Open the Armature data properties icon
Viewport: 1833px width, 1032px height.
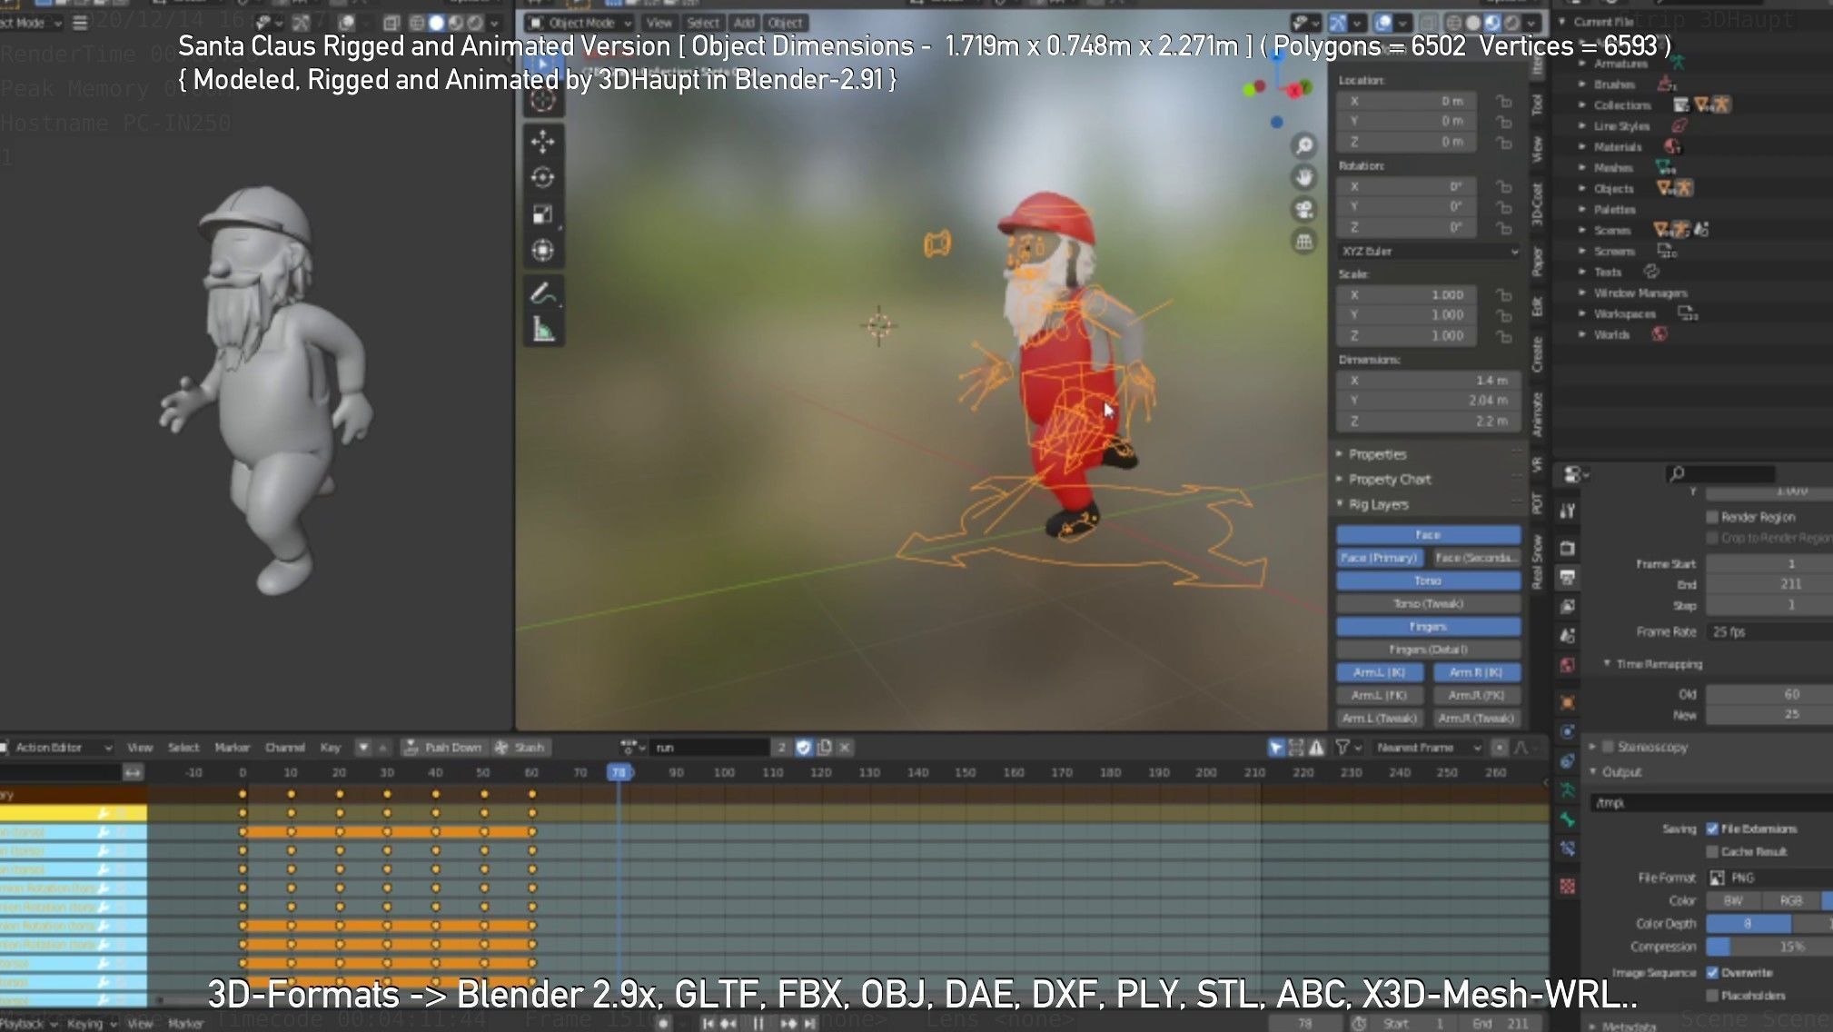click(1568, 790)
